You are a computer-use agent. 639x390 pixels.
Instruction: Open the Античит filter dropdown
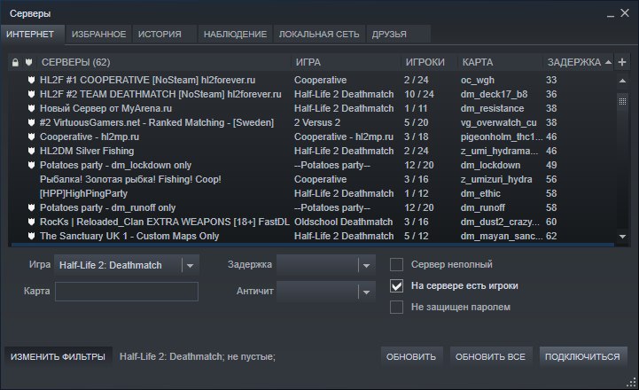pos(325,292)
